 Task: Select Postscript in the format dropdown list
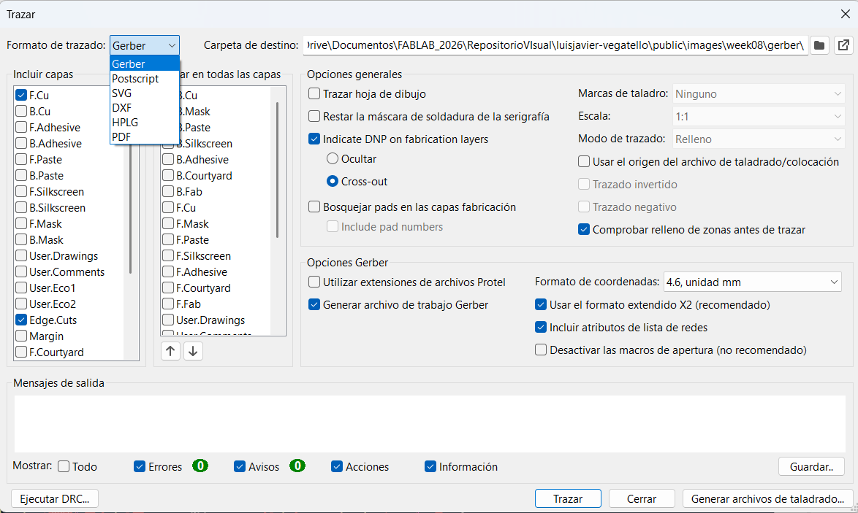click(135, 79)
